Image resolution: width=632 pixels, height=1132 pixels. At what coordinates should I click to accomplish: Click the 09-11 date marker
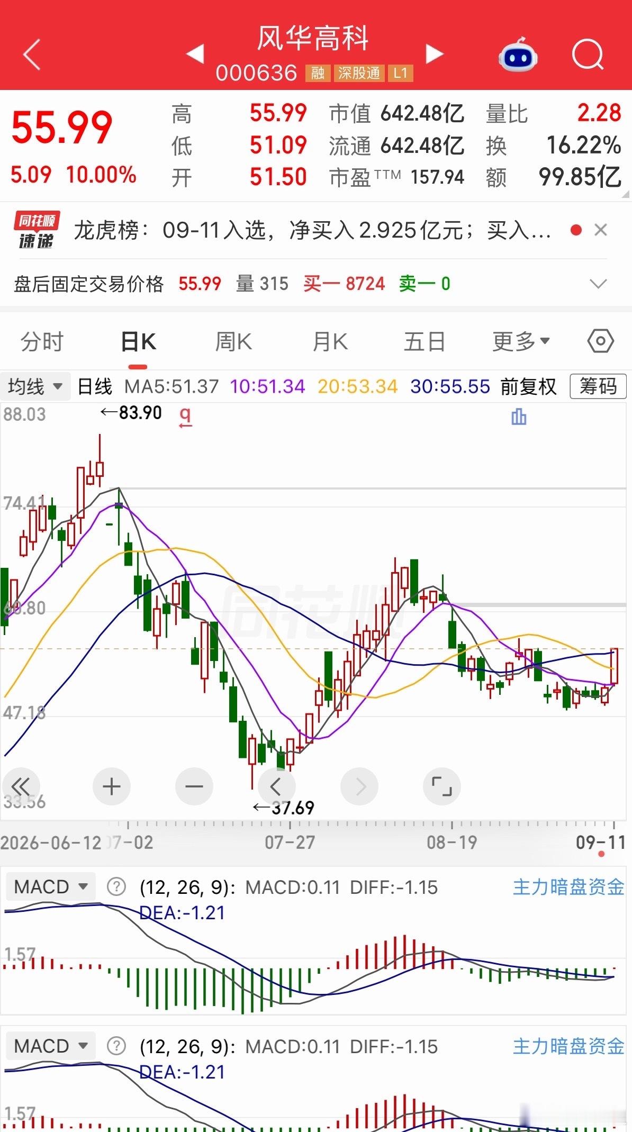tap(600, 842)
